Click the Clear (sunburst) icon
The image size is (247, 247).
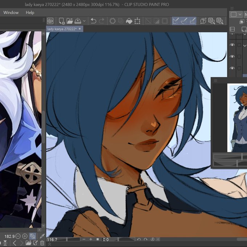[x=113, y=21]
